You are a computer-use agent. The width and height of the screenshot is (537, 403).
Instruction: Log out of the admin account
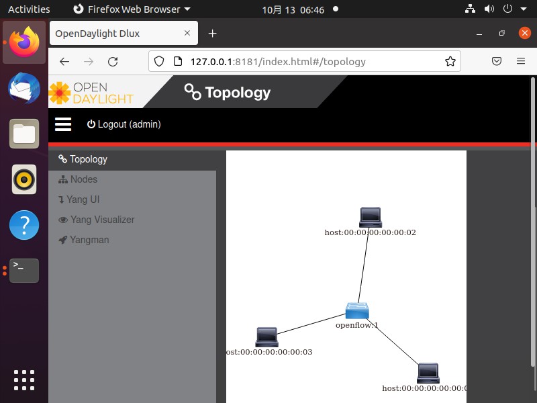pyautogui.click(x=124, y=124)
